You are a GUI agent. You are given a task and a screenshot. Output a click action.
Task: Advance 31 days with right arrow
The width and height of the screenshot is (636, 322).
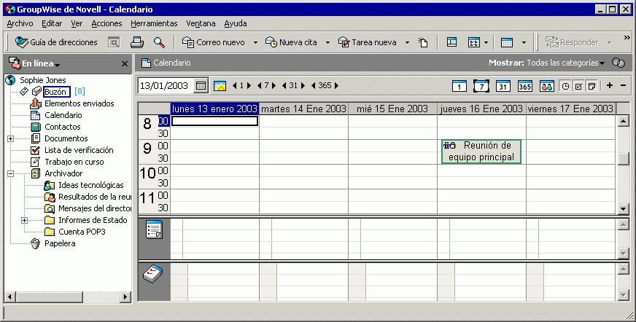pos(303,85)
